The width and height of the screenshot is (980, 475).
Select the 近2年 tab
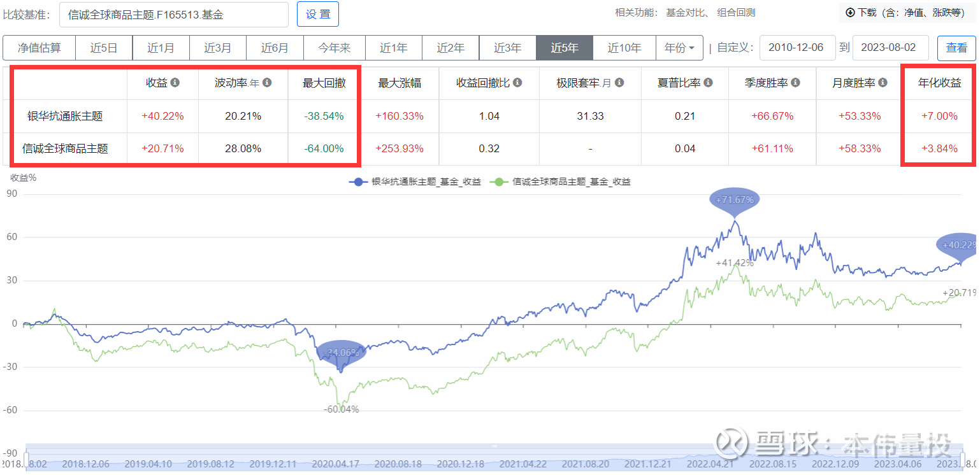tap(450, 48)
